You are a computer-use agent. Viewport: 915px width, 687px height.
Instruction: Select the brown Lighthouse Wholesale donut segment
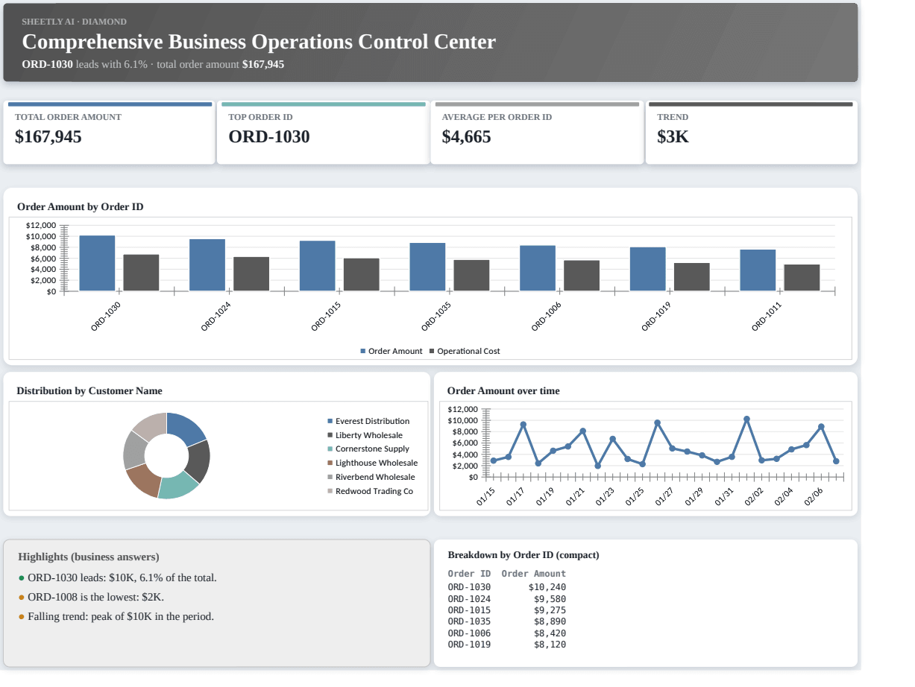click(143, 479)
